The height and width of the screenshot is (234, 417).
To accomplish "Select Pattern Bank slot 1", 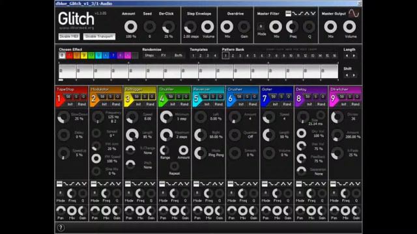I will pyautogui.click(x=225, y=56).
